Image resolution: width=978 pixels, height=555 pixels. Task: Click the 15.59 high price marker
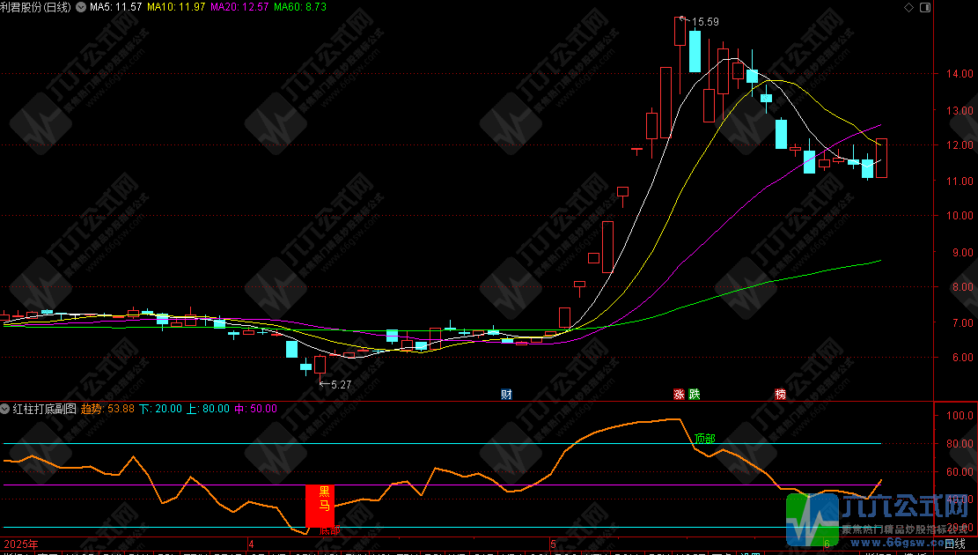705,22
